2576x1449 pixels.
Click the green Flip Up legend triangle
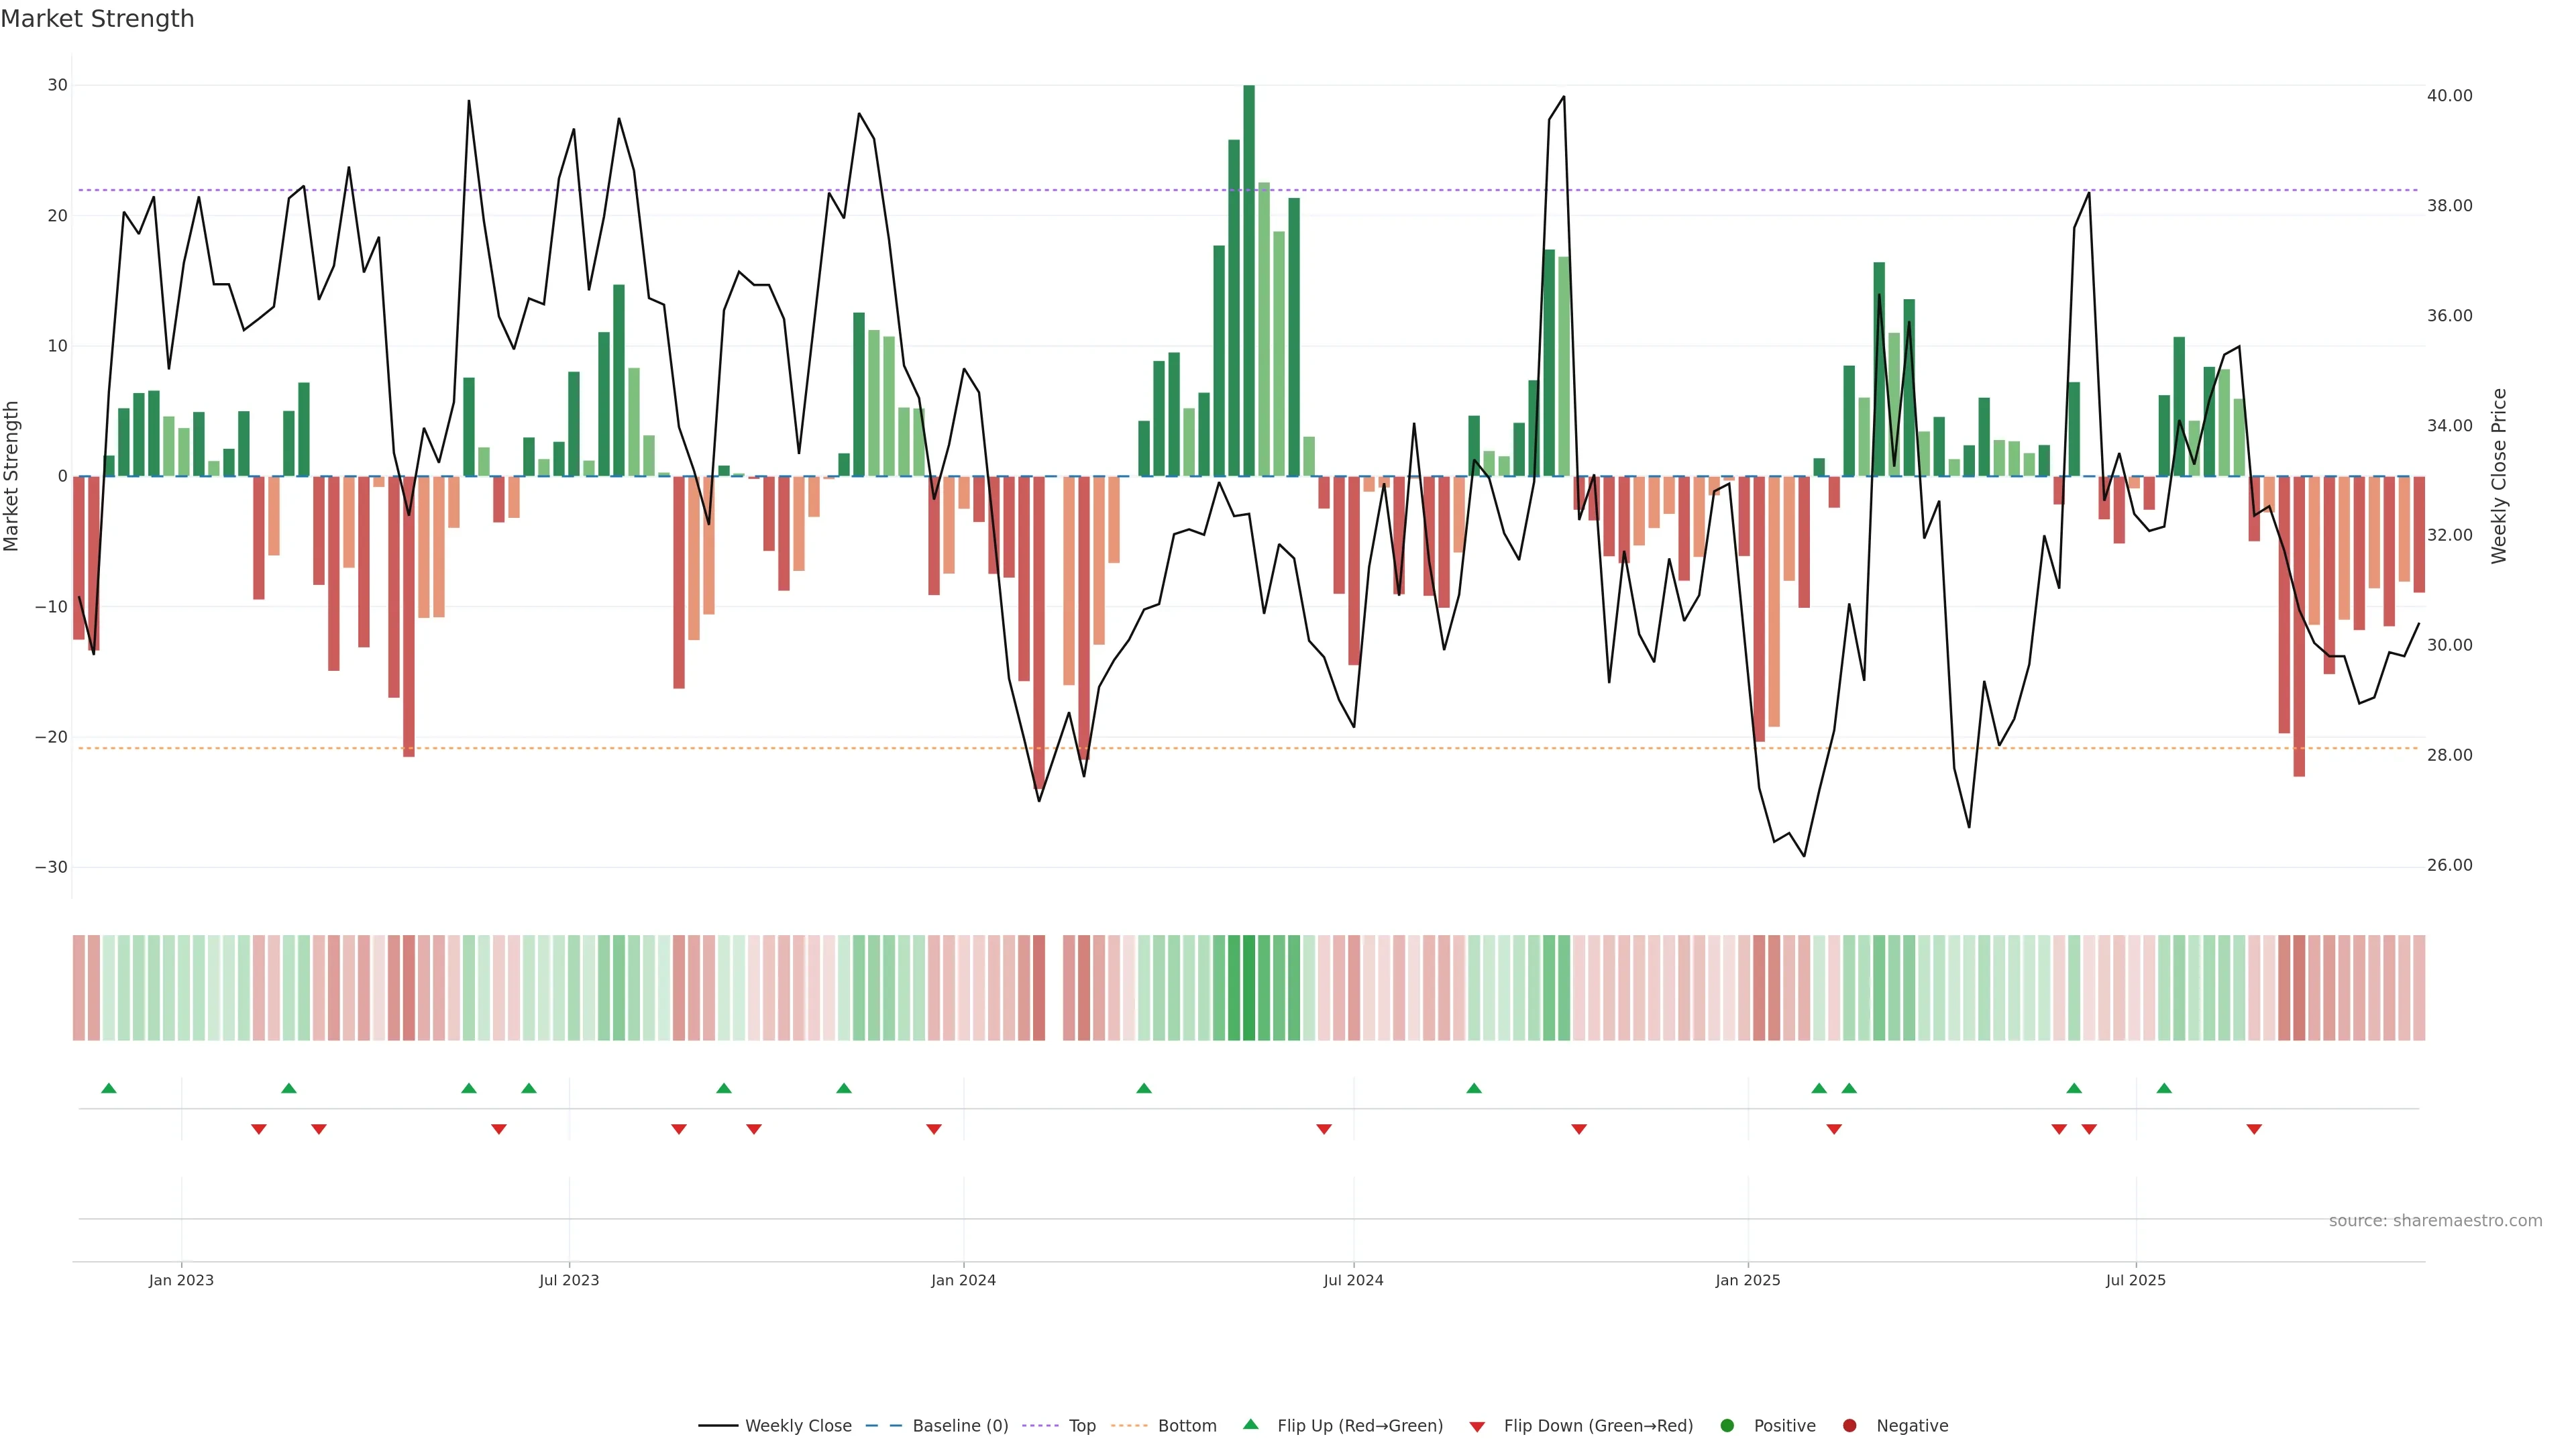pyautogui.click(x=1250, y=1424)
